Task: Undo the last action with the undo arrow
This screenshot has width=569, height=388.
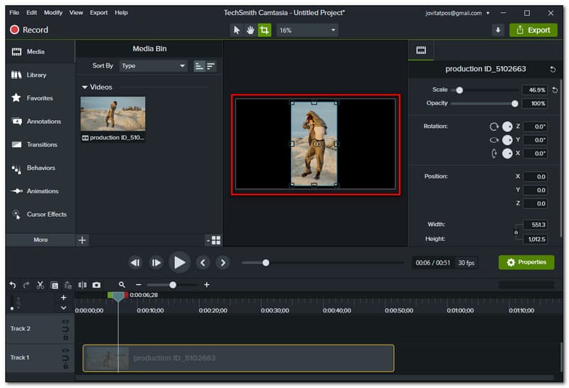Action: pos(13,284)
